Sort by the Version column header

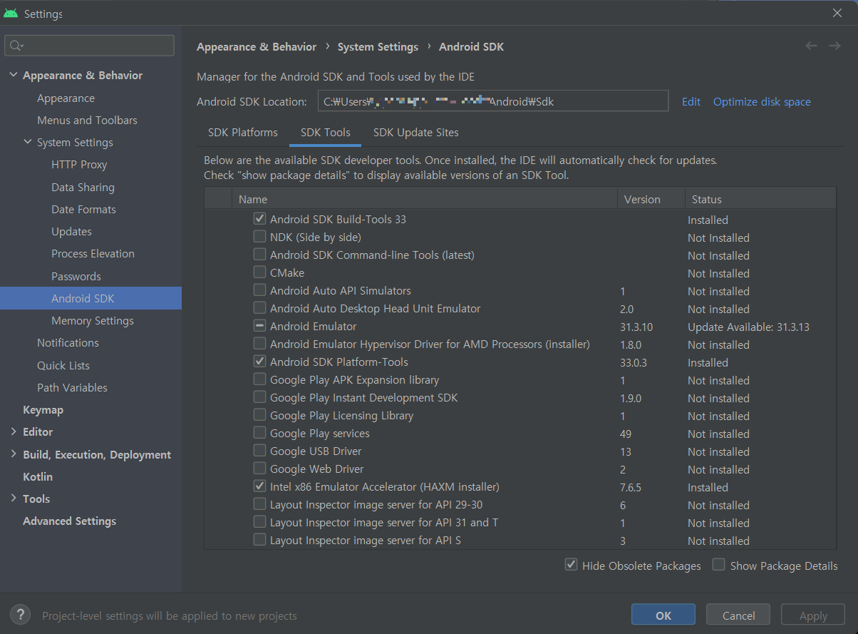(651, 199)
